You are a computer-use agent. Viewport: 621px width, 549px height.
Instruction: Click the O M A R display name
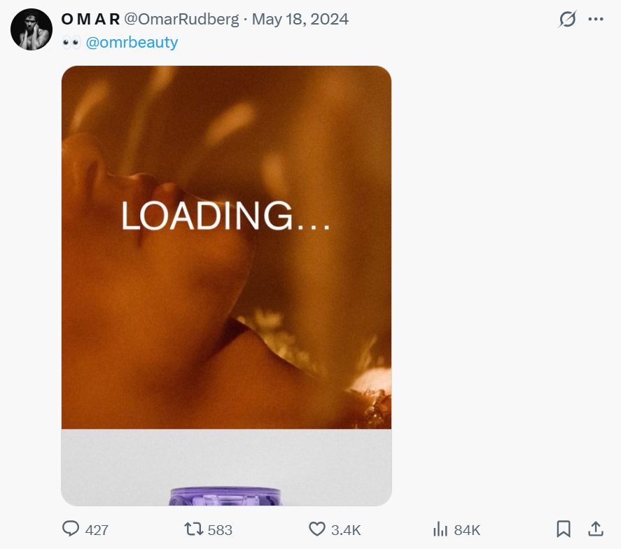click(90, 19)
